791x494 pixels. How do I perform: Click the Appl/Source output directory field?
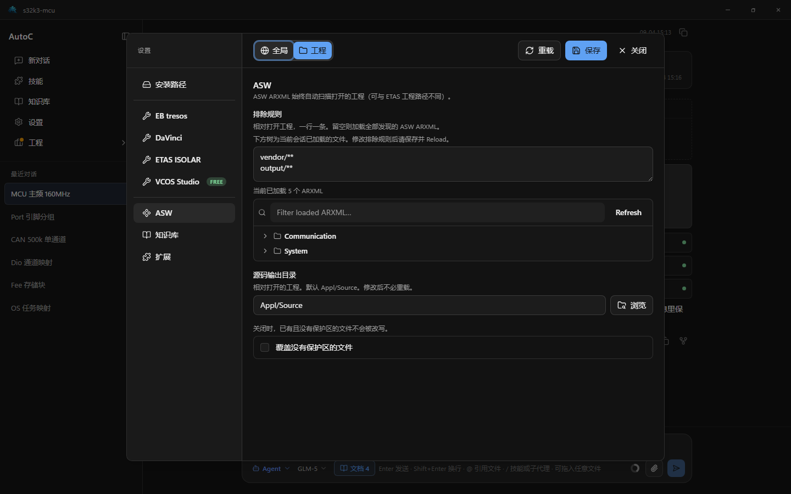click(429, 305)
